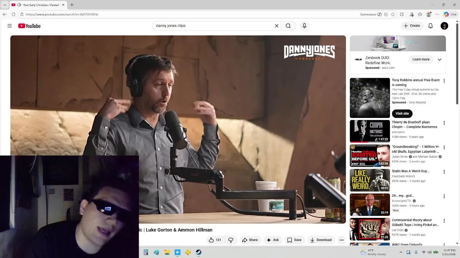Open Stalin Was A Weird Guy thumbnail
Screen dimensions: 460x258
[x=370, y=180]
